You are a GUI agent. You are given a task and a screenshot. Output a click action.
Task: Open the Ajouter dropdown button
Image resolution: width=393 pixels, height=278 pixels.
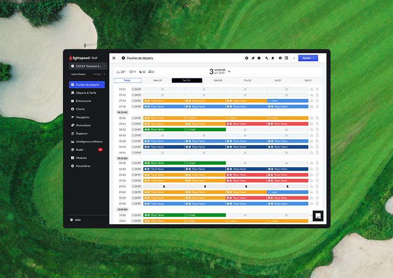coord(308,58)
